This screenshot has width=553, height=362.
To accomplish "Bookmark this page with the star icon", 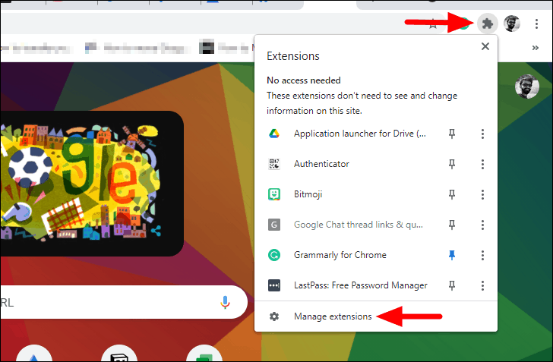I will point(433,24).
